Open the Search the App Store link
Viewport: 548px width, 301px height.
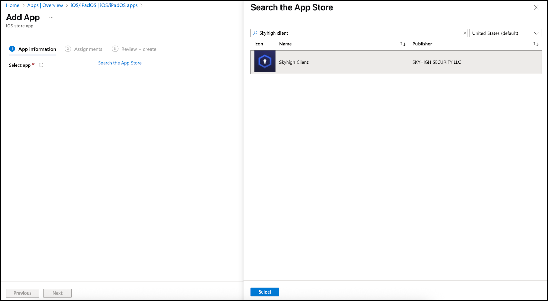click(120, 63)
